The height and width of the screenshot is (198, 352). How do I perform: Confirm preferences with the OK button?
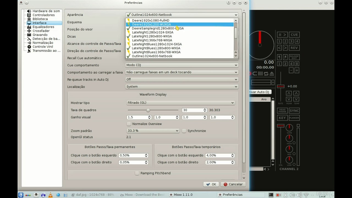point(211,184)
